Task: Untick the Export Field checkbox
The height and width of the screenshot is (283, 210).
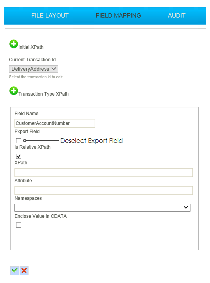Action: point(19,141)
